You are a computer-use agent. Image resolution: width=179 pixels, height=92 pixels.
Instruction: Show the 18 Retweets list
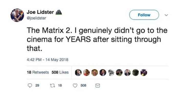pos(38,72)
